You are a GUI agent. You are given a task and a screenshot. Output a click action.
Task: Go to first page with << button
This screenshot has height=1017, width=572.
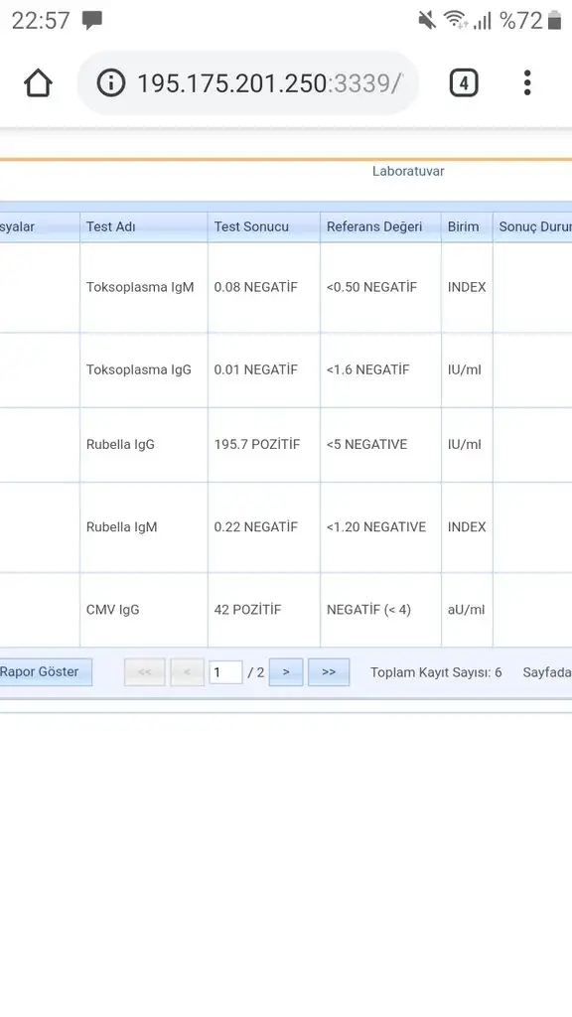pos(145,672)
